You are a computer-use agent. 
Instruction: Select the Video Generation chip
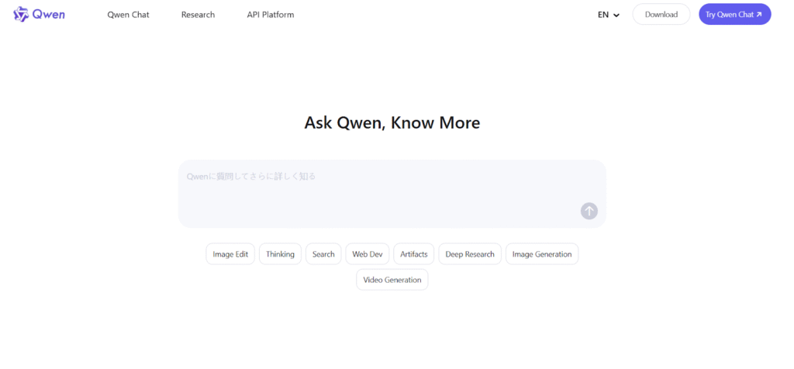[392, 280]
